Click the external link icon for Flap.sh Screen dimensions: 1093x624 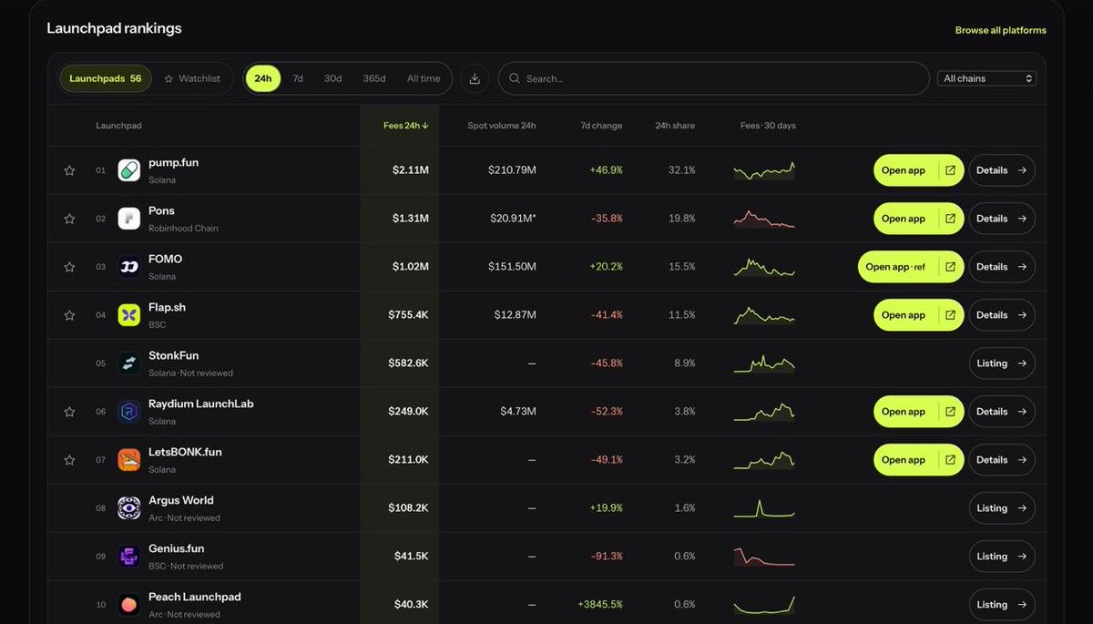click(x=950, y=315)
